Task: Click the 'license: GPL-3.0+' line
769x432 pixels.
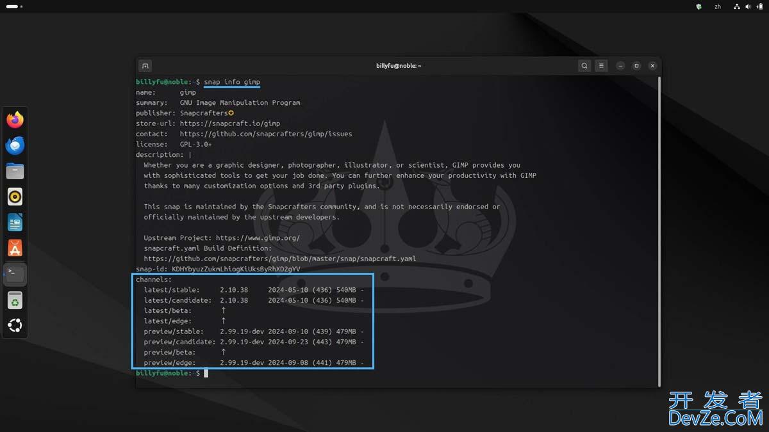Action: tap(174, 145)
